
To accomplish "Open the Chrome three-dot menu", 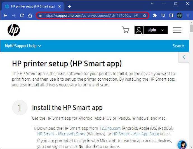I will (188, 15).
